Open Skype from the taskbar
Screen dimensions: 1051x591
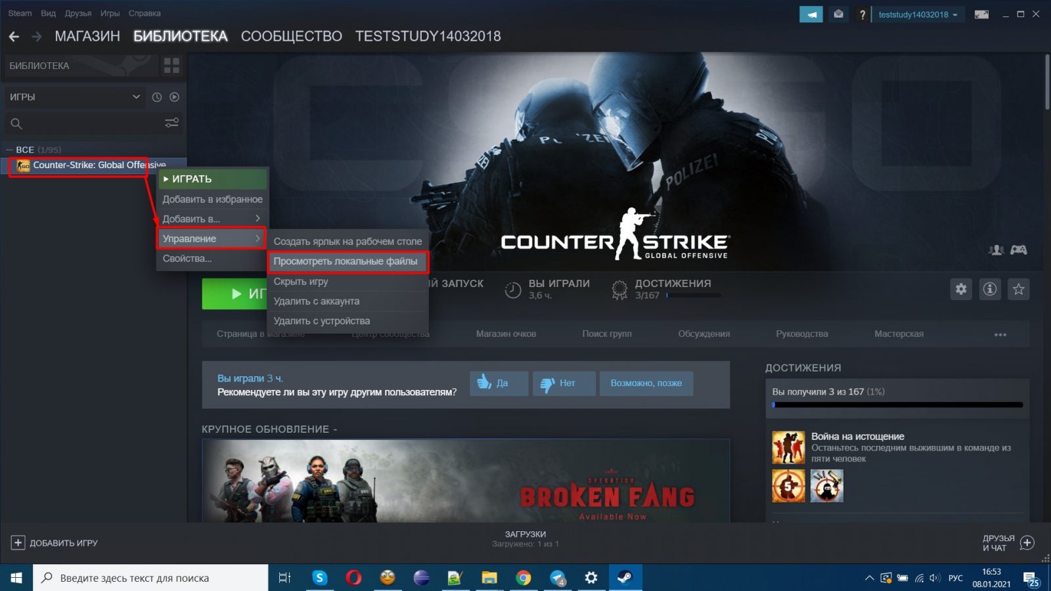[x=320, y=578]
